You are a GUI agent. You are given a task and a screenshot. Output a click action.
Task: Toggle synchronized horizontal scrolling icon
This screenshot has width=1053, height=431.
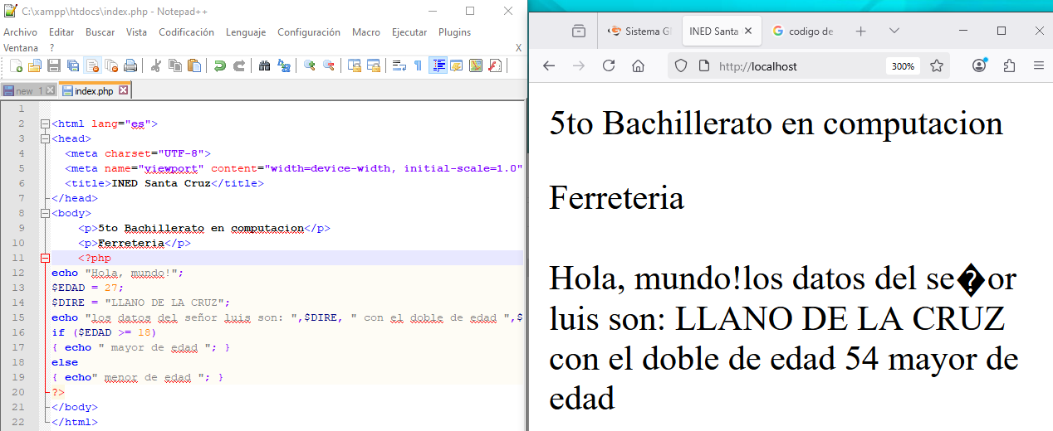[374, 65]
